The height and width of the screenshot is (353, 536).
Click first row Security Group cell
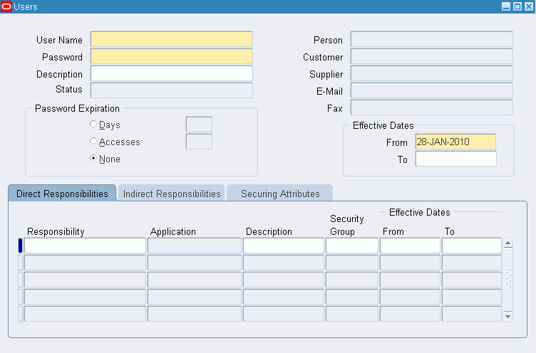pyautogui.click(x=352, y=246)
